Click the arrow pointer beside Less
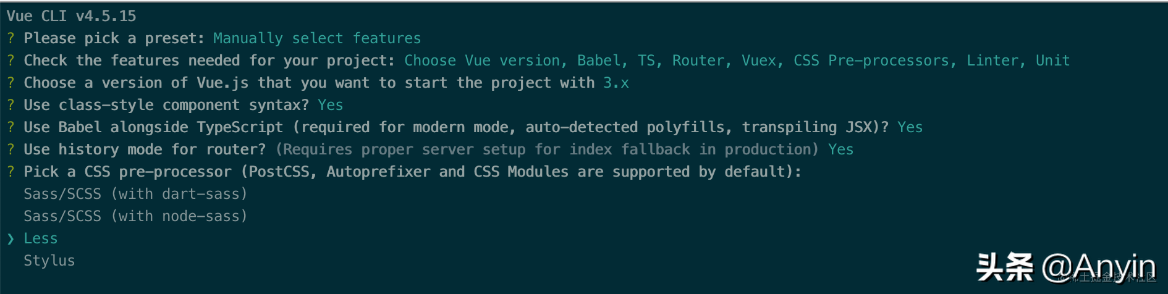1168x294 pixels. pos(11,238)
